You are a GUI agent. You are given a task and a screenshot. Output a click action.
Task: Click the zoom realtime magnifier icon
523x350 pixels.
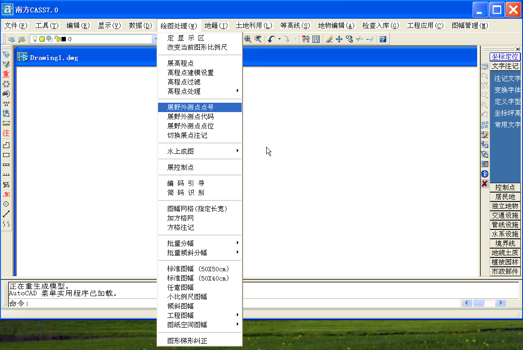247,39
